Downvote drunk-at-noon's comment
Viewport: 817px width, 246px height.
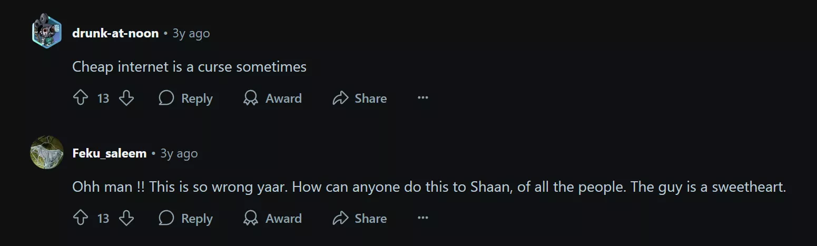(x=126, y=98)
